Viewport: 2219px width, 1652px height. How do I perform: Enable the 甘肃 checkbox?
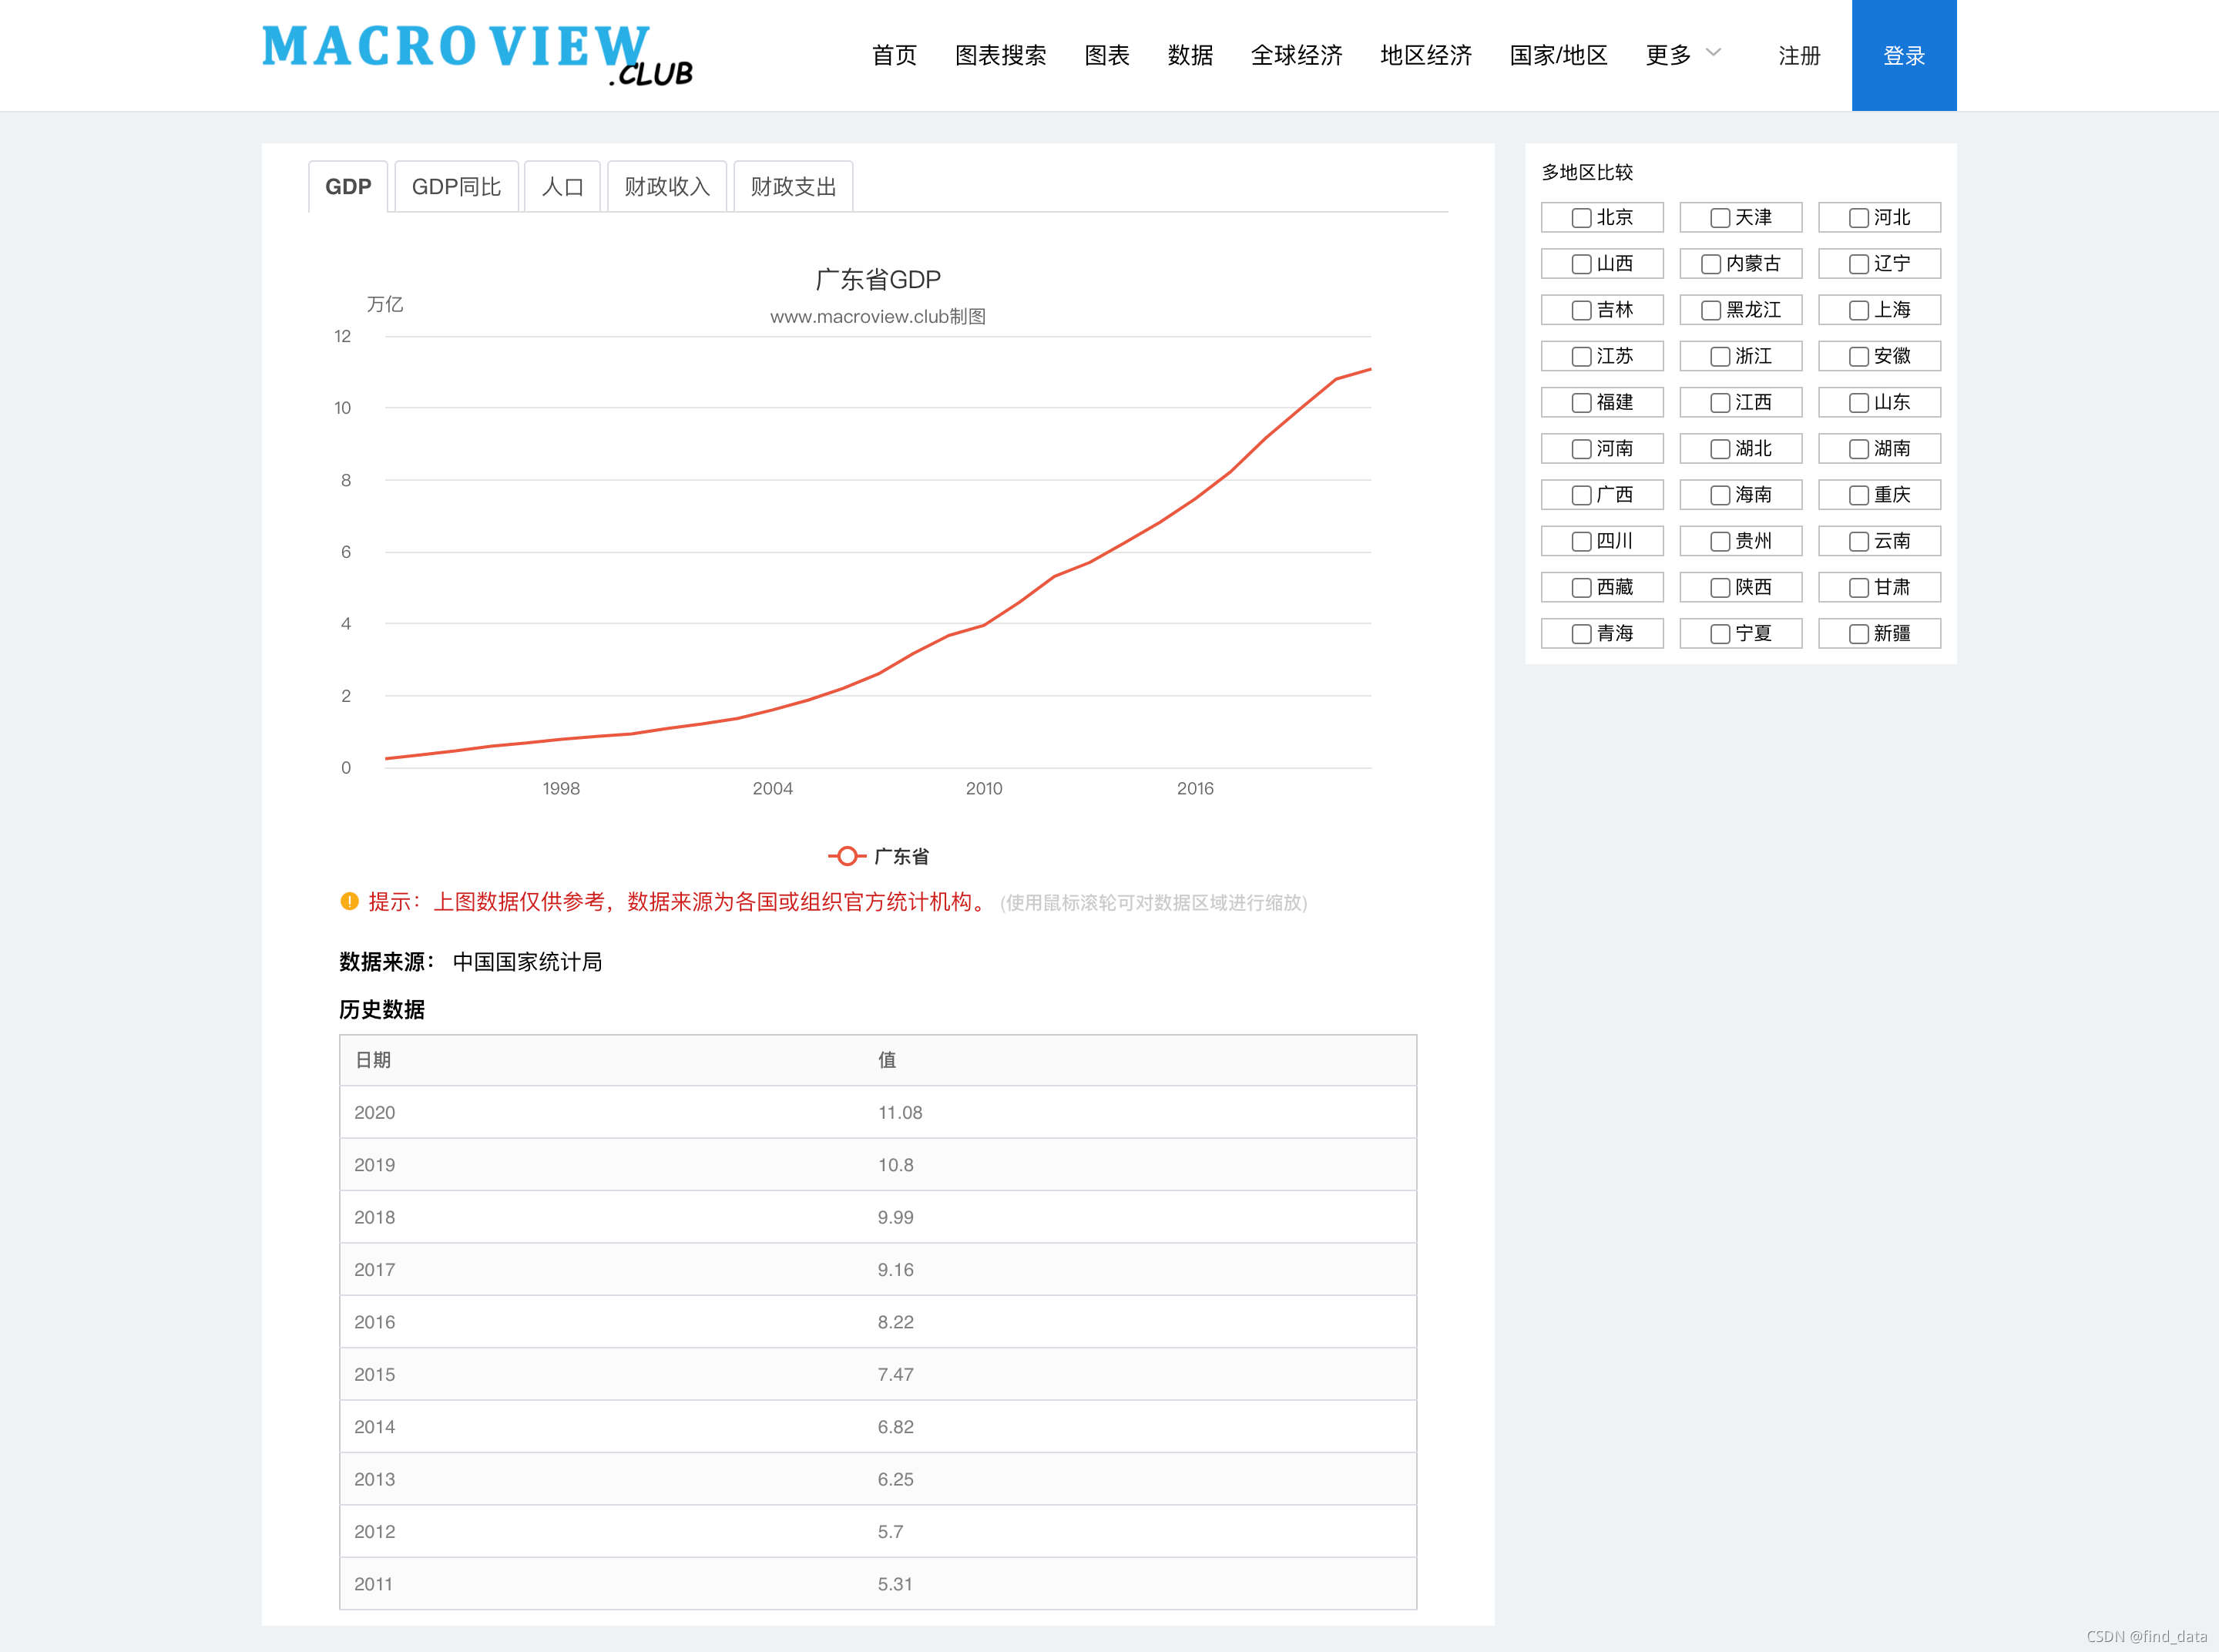tap(1858, 588)
